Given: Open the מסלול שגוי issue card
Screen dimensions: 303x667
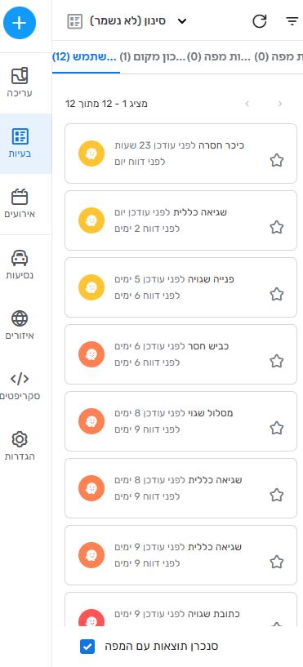Looking at the screenshot, I should point(180,421).
